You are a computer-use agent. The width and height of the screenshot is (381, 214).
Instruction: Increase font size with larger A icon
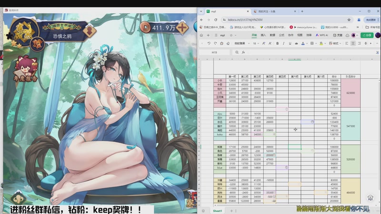tap(264, 43)
